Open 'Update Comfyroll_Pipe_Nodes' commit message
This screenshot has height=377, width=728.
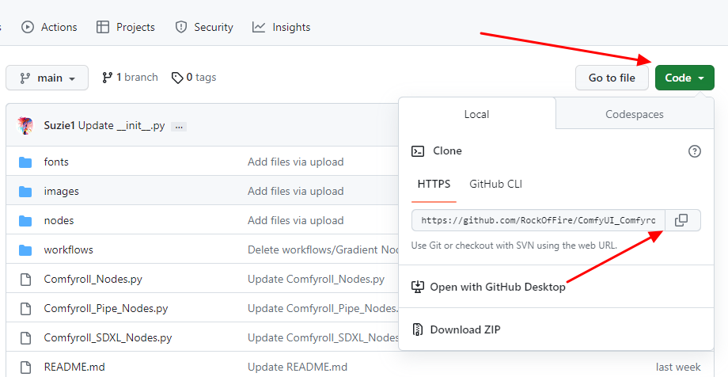323,308
